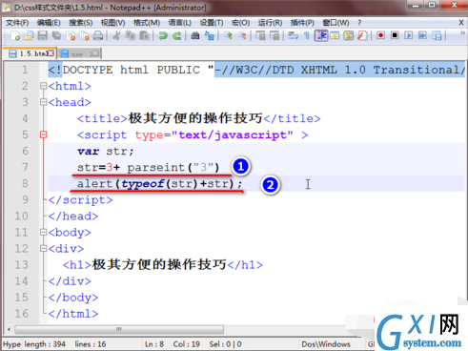Stop macro recording with black square icon
Screen dimensions: 468x351
coord(395,35)
